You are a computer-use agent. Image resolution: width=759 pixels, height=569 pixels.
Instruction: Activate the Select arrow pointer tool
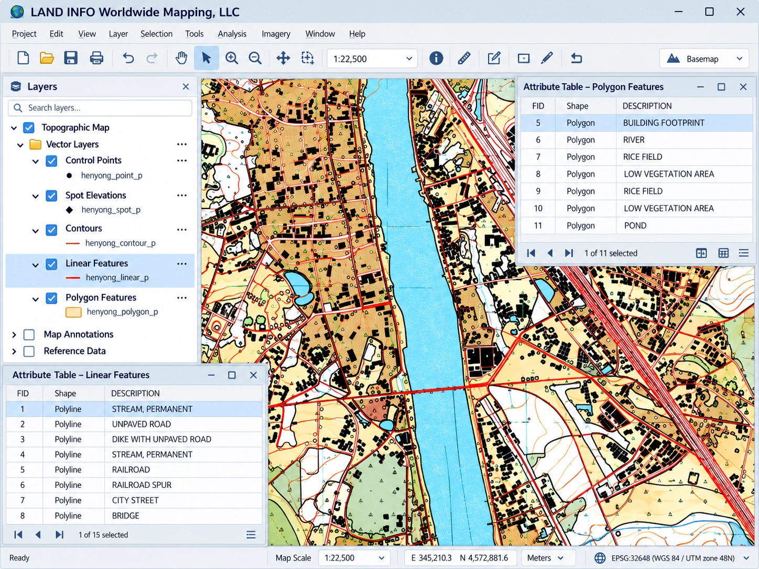[x=207, y=58]
